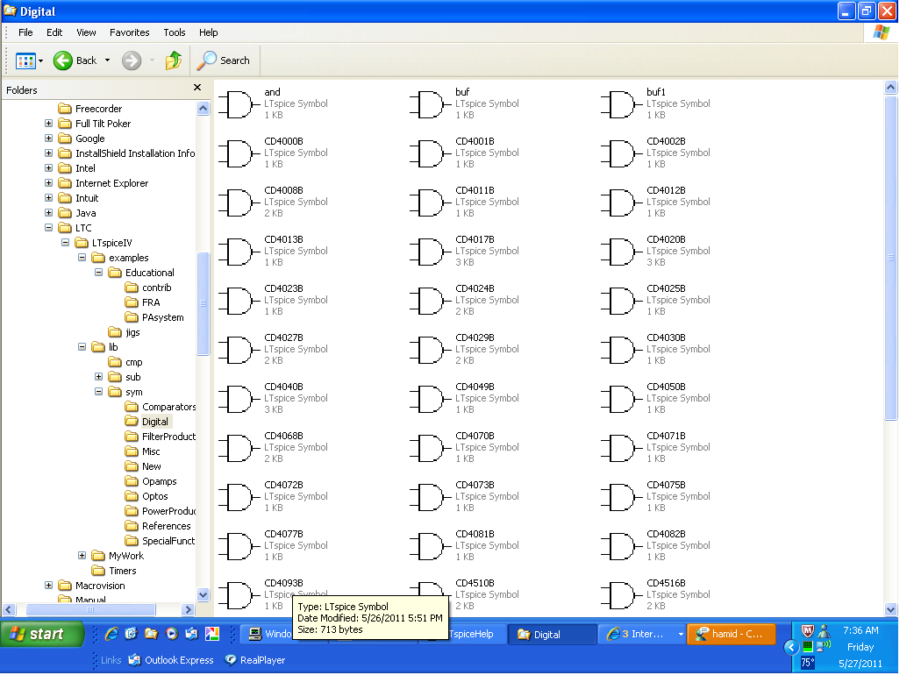Select the 'buf' symbol file icon
914x675 pixels.
[x=430, y=104]
